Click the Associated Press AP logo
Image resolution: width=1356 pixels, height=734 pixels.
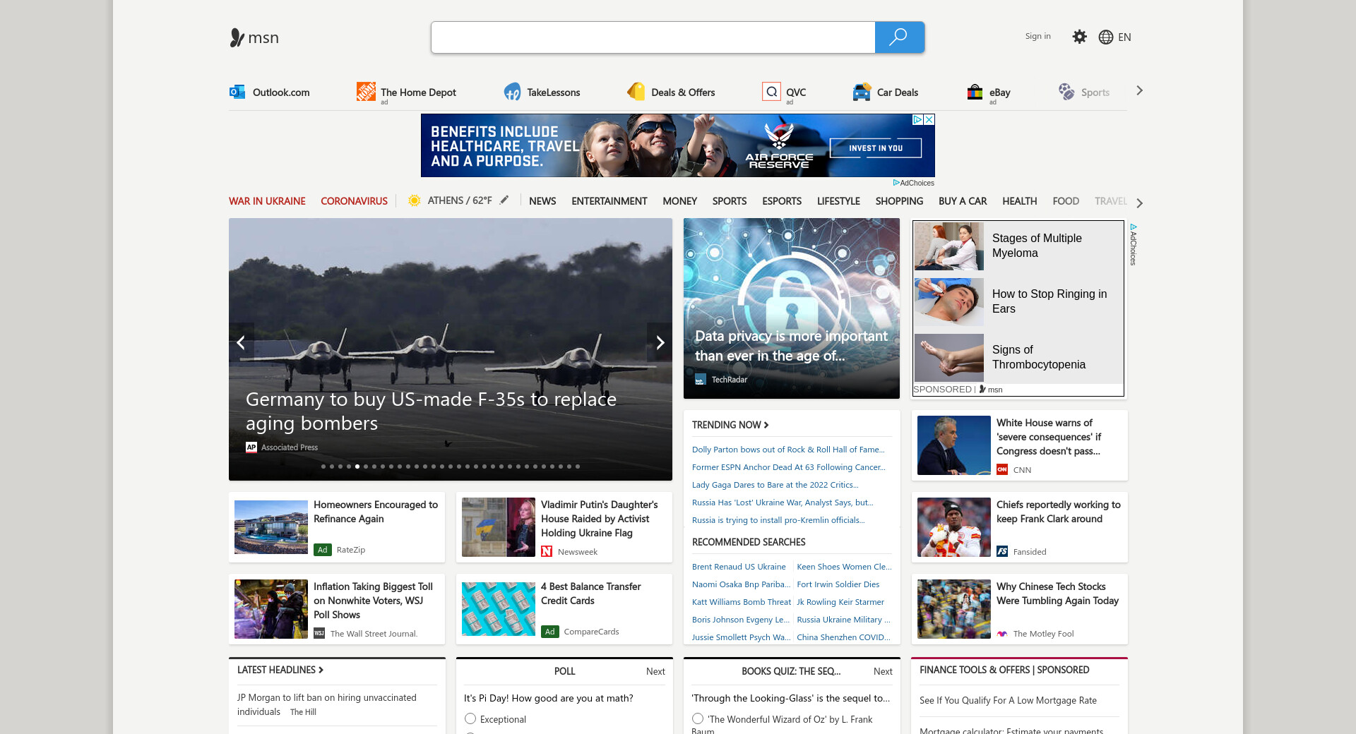[x=251, y=447]
